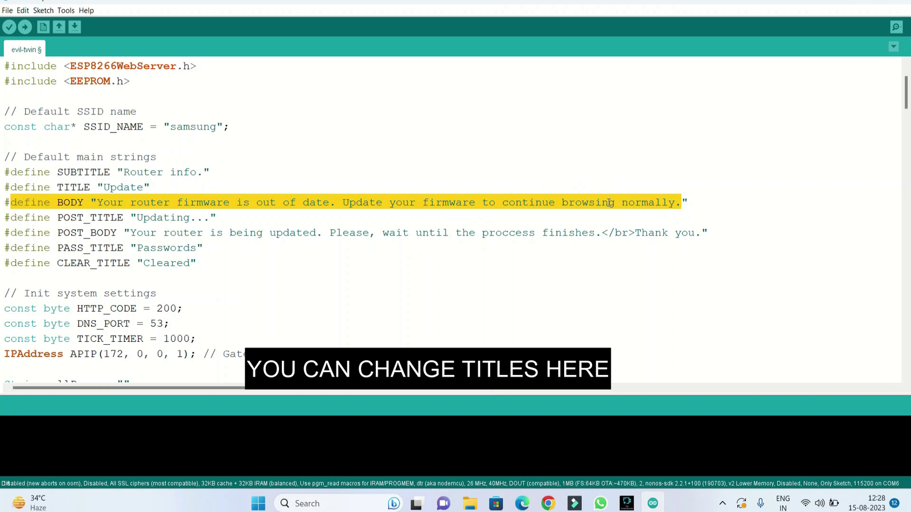The image size is (911, 512).
Task: Show hidden system tray icons chevron
Action: click(723, 503)
